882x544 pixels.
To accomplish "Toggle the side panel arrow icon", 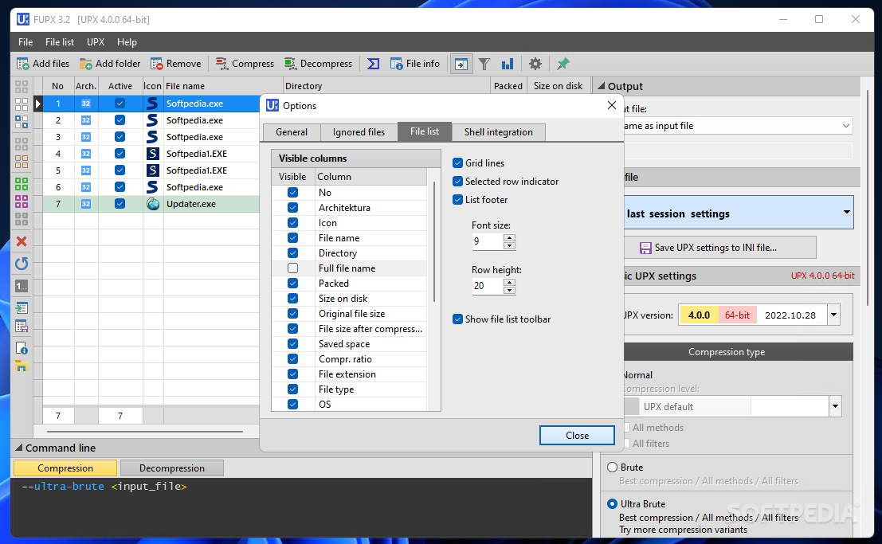I will pyautogui.click(x=461, y=65).
